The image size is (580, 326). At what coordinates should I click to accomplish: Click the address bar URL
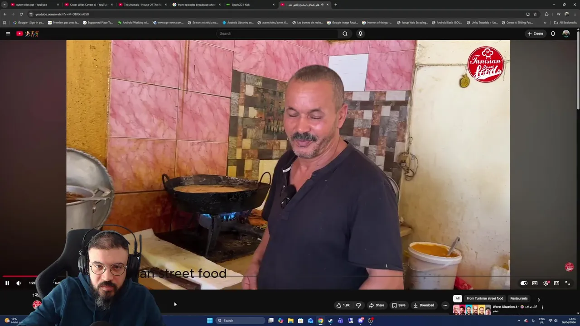(62, 14)
